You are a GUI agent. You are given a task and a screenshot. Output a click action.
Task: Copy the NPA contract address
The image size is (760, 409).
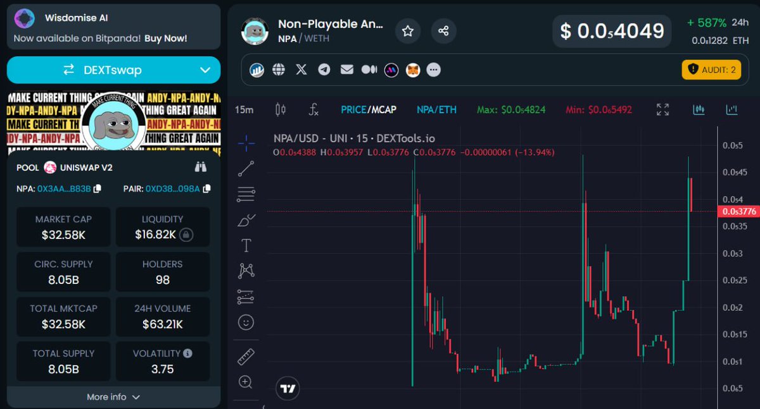97,188
